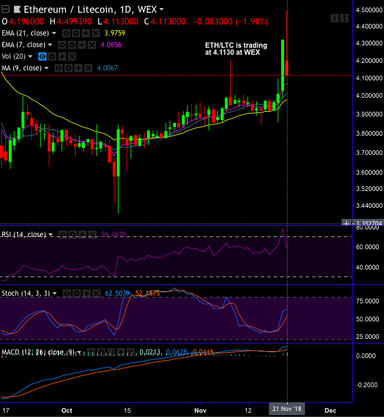Click the 4.500000 label on price axis
Image resolution: width=384 pixels, height=418 pixels.
tap(369, 10)
